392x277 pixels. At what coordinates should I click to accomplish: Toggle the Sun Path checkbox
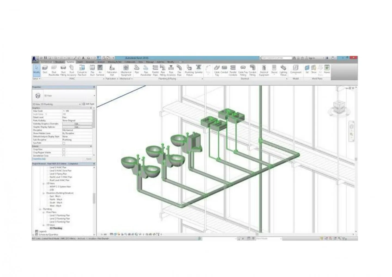pyautogui.click(x=64, y=143)
